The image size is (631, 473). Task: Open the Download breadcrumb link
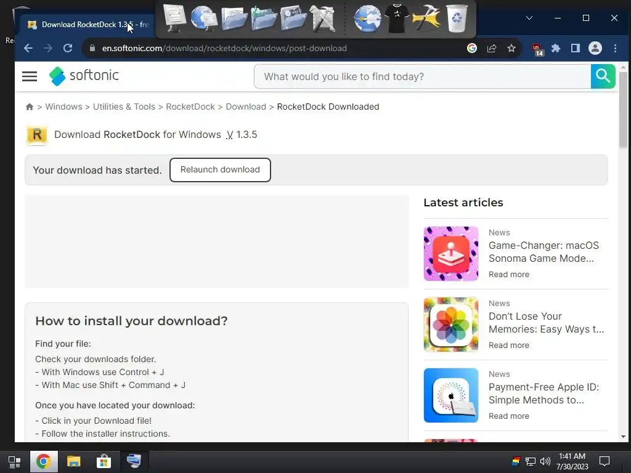pyautogui.click(x=246, y=107)
